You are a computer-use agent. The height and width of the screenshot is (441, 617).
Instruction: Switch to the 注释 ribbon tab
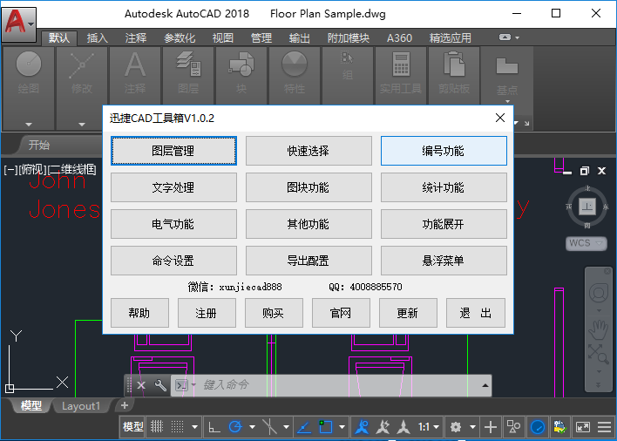[136, 38]
